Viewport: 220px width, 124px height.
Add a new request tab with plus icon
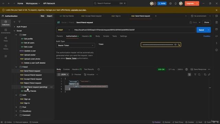156,16
